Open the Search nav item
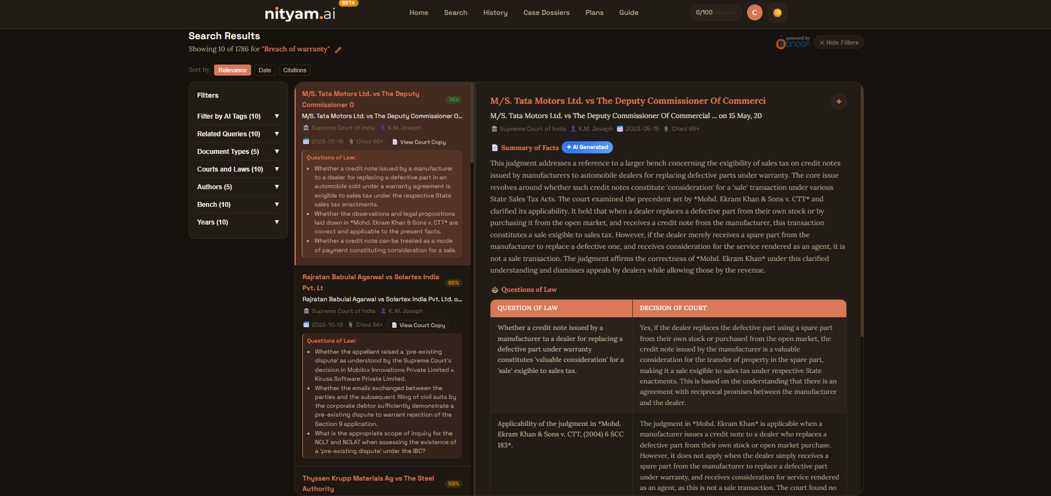 click(x=456, y=13)
